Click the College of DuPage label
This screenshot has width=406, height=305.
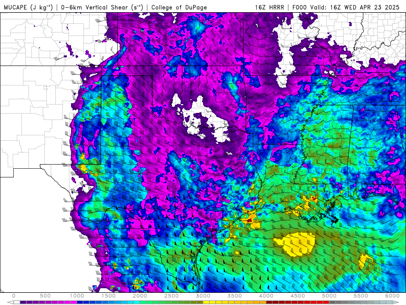point(179,7)
